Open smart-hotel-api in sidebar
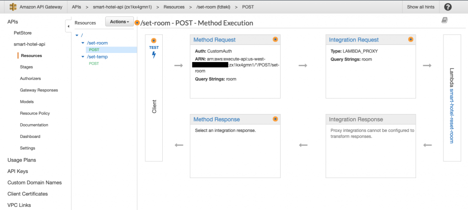The width and height of the screenshot is (468, 210). pos(30,44)
